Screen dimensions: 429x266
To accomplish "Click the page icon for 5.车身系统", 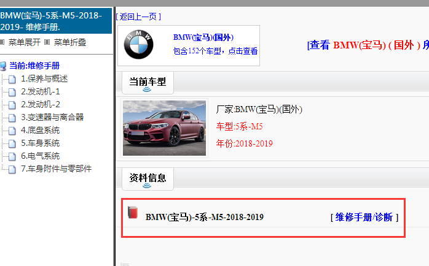I will click(x=12, y=143).
